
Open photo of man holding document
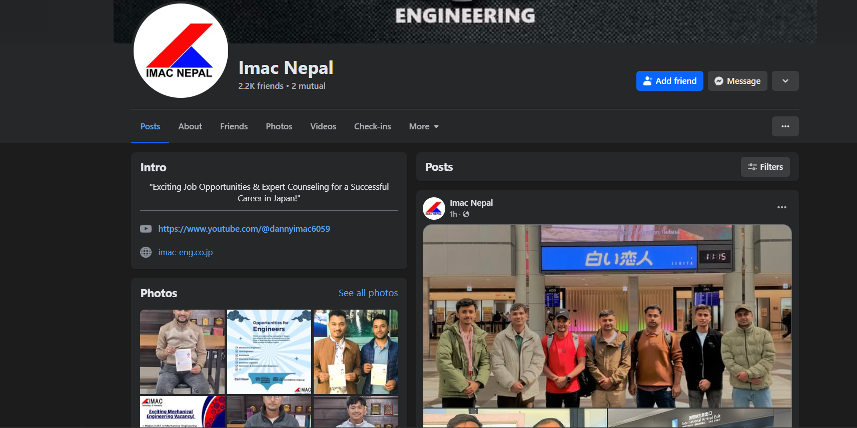click(183, 352)
